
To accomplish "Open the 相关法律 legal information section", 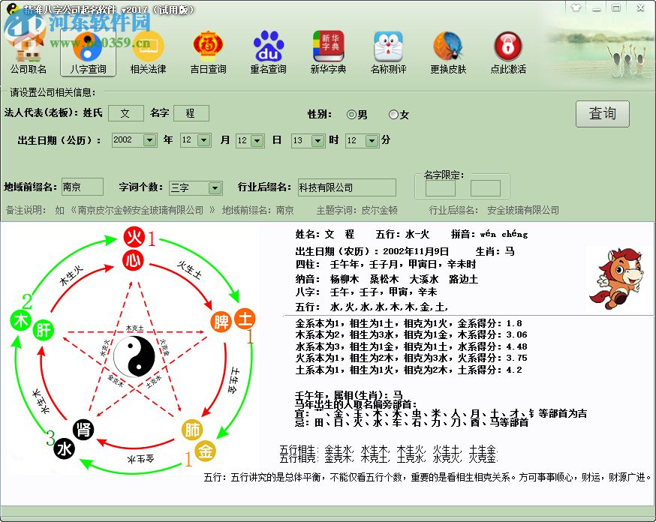I will pos(149,50).
